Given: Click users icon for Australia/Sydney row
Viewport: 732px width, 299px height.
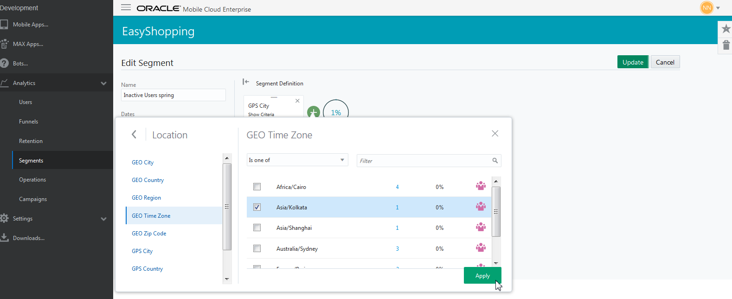Looking at the screenshot, I should (481, 247).
